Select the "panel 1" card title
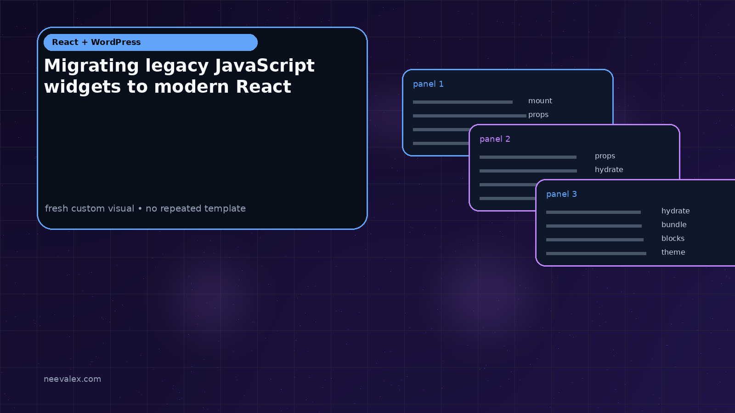Image resolution: width=735 pixels, height=413 pixels. 428,84
